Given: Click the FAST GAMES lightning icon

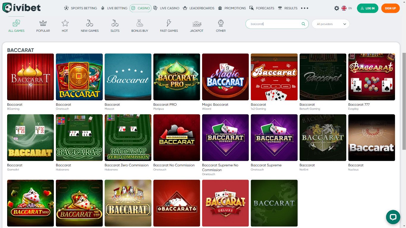Looking at the screenshot, I should (169, 24).
